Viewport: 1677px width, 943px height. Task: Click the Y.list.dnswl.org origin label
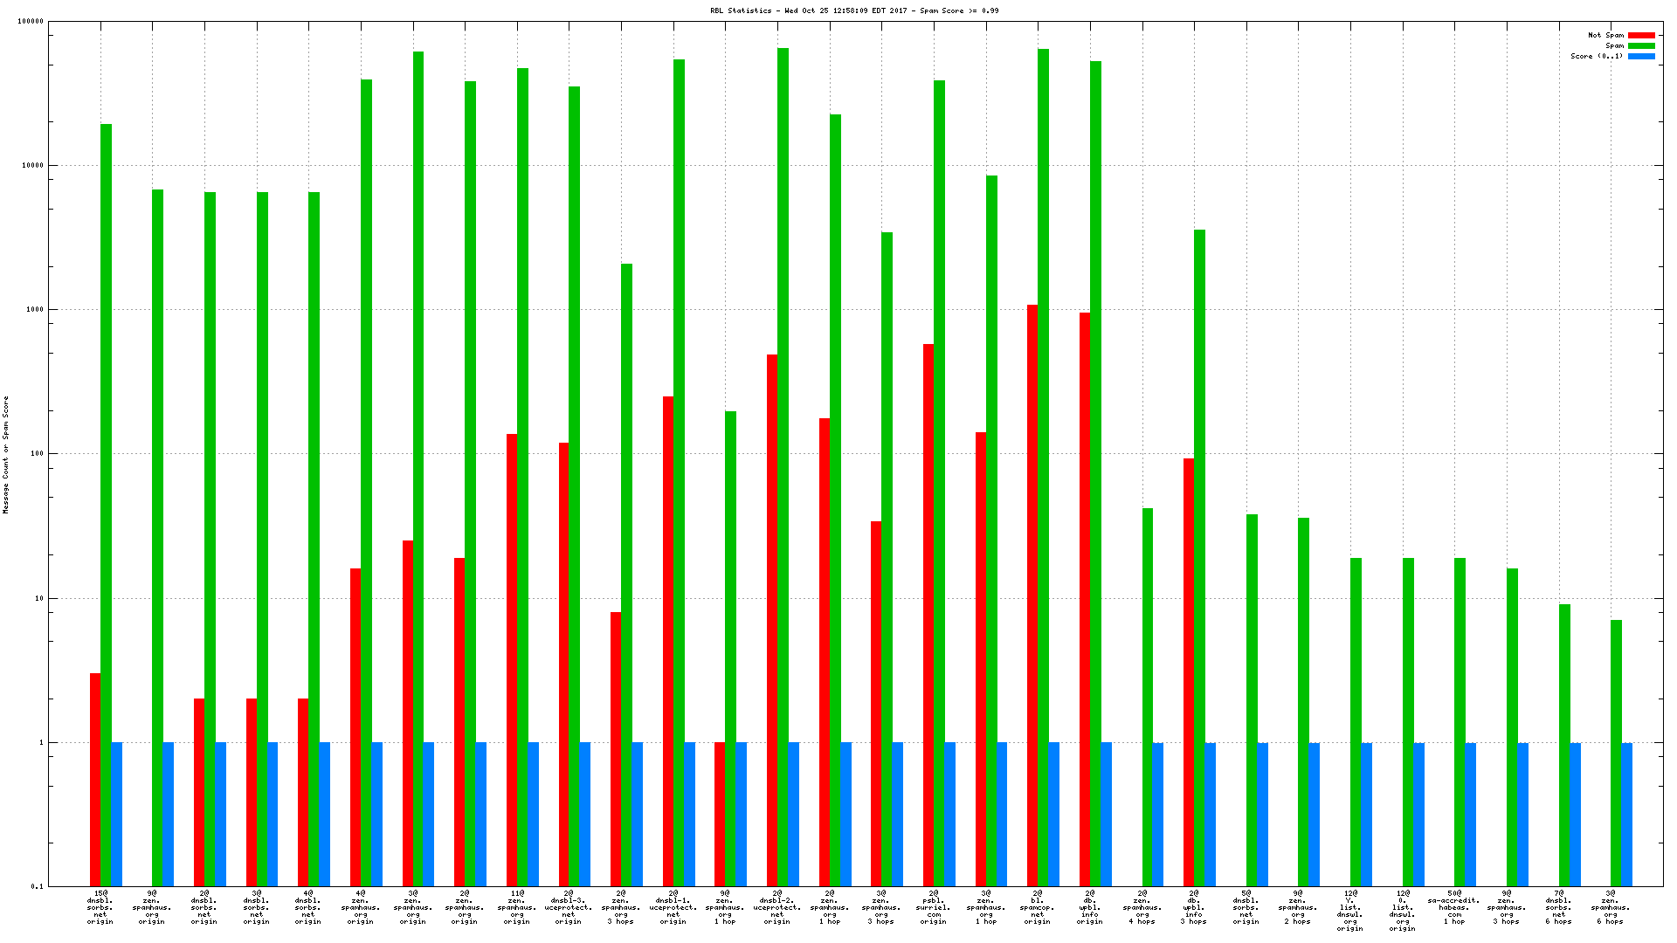coord(1350,911)
